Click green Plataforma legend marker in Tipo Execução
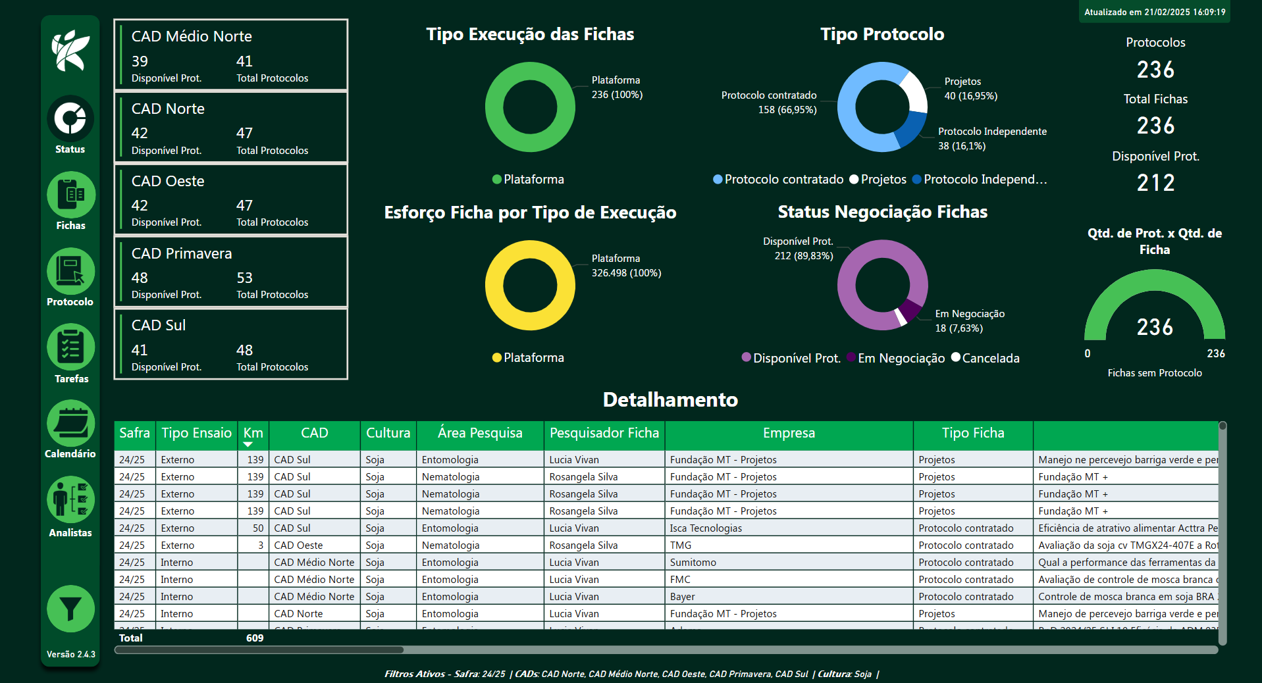Image resolution: width=1262 pixels, height=683 pixels. pos(497,180)
